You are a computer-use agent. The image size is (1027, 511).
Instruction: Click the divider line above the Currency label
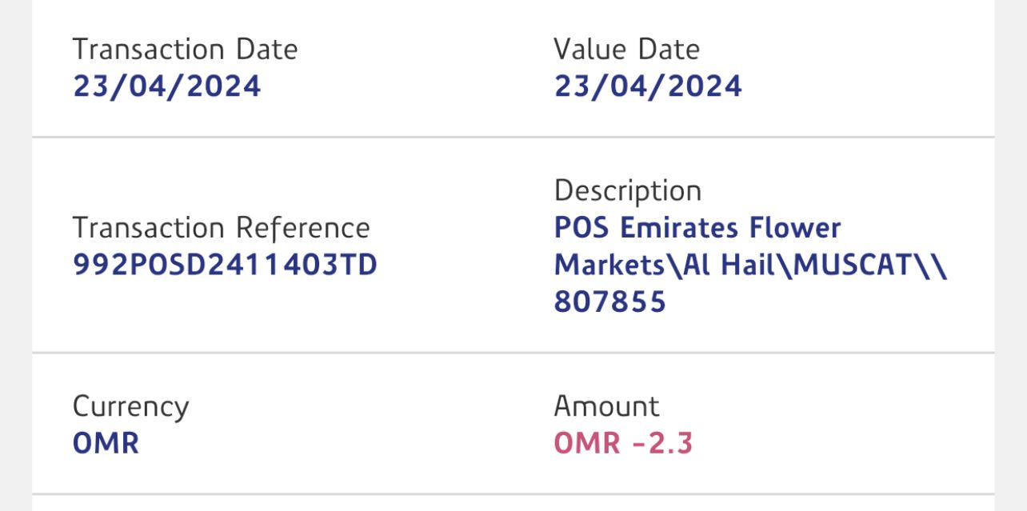coord(513,353)
